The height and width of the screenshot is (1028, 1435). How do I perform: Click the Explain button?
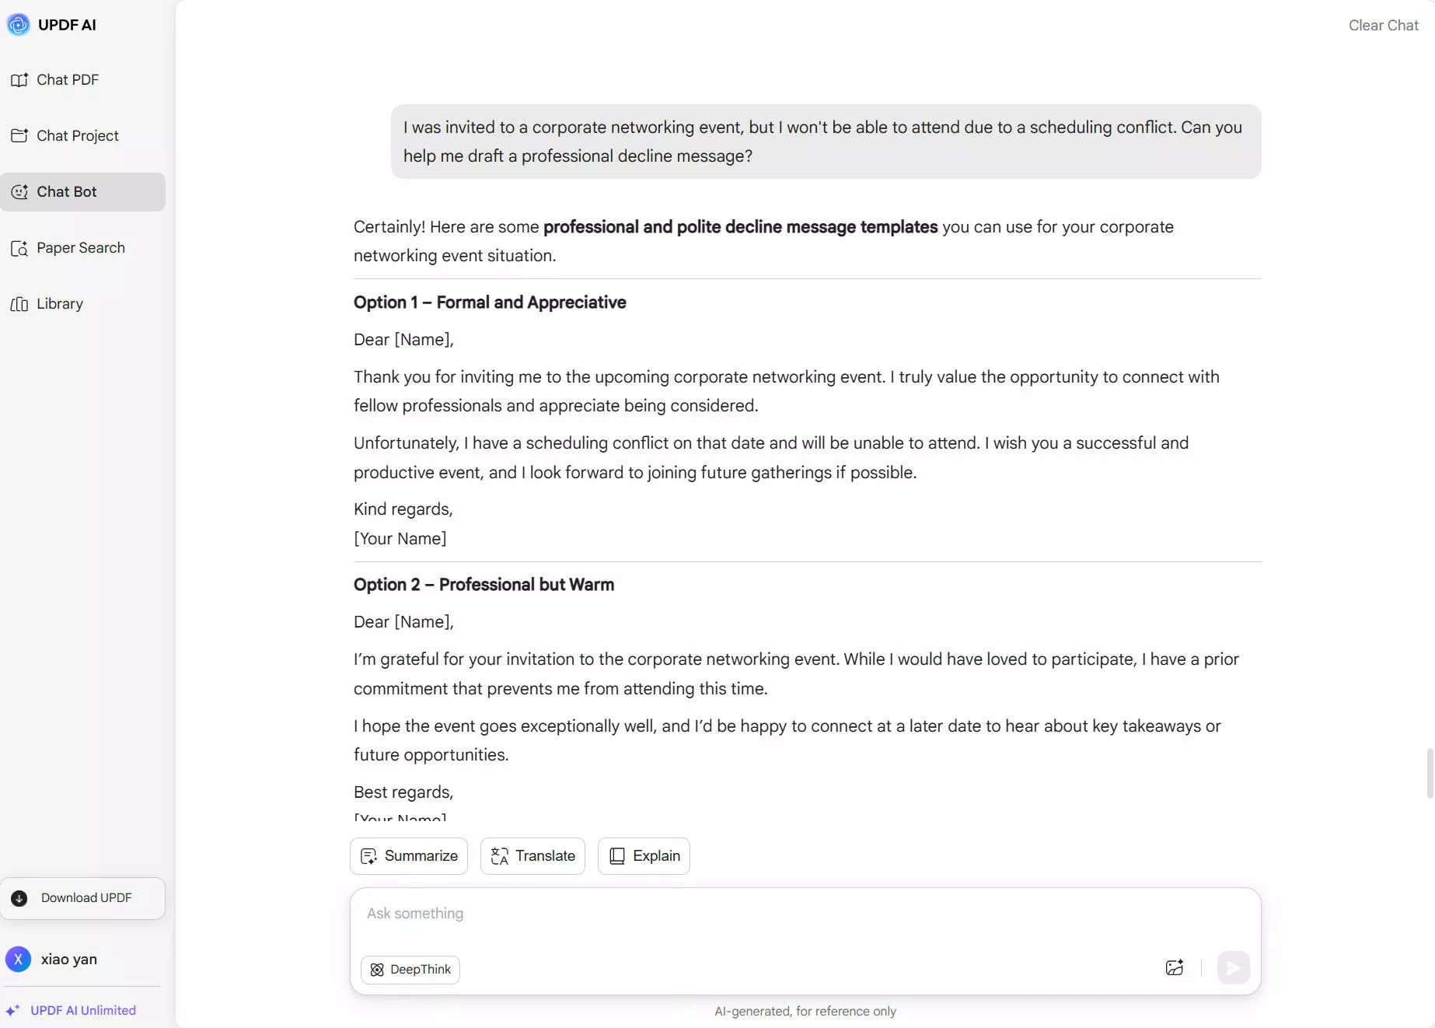(643, 855)
